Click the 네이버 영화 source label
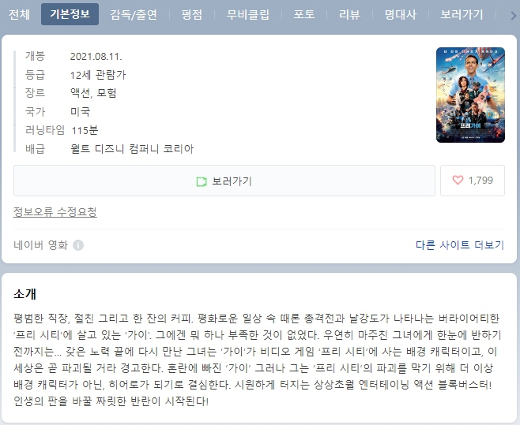Image resolution: width=520 pixels, height=425 pixels. (x=41, y=245)
